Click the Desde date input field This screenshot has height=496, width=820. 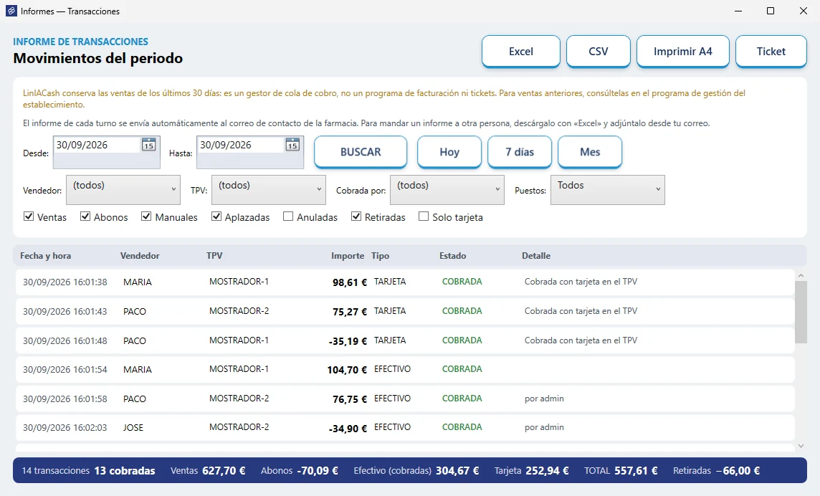pos(97,145)
